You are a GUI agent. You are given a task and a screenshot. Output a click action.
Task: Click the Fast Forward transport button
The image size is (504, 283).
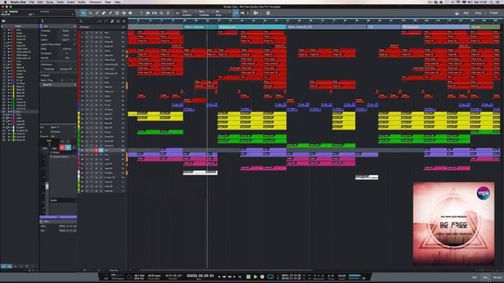pyautogui.click(x=230, y=277)
